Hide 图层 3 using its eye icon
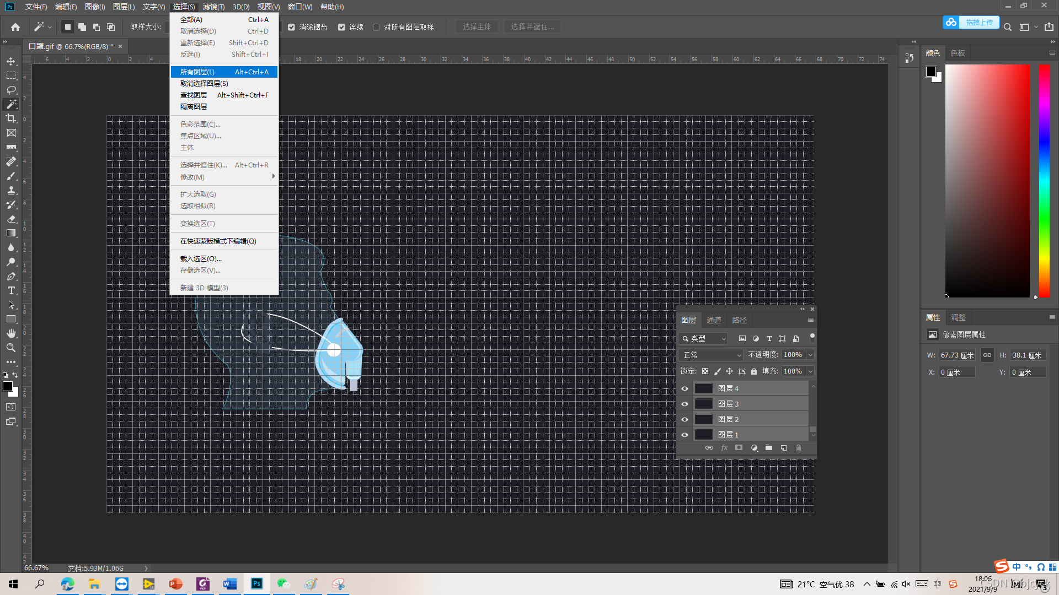Viewport: 1059px width, 595px height. pyautogui.click(x=684, y=404)
